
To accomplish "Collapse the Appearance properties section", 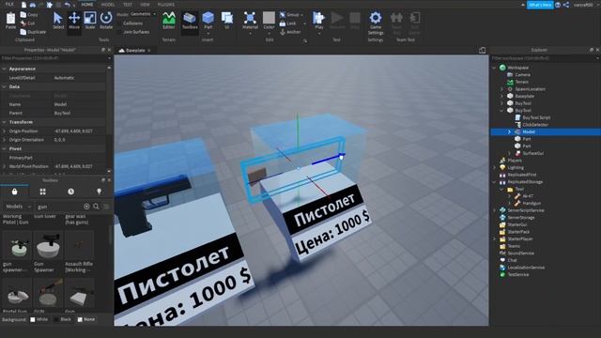I will (4, 69).
